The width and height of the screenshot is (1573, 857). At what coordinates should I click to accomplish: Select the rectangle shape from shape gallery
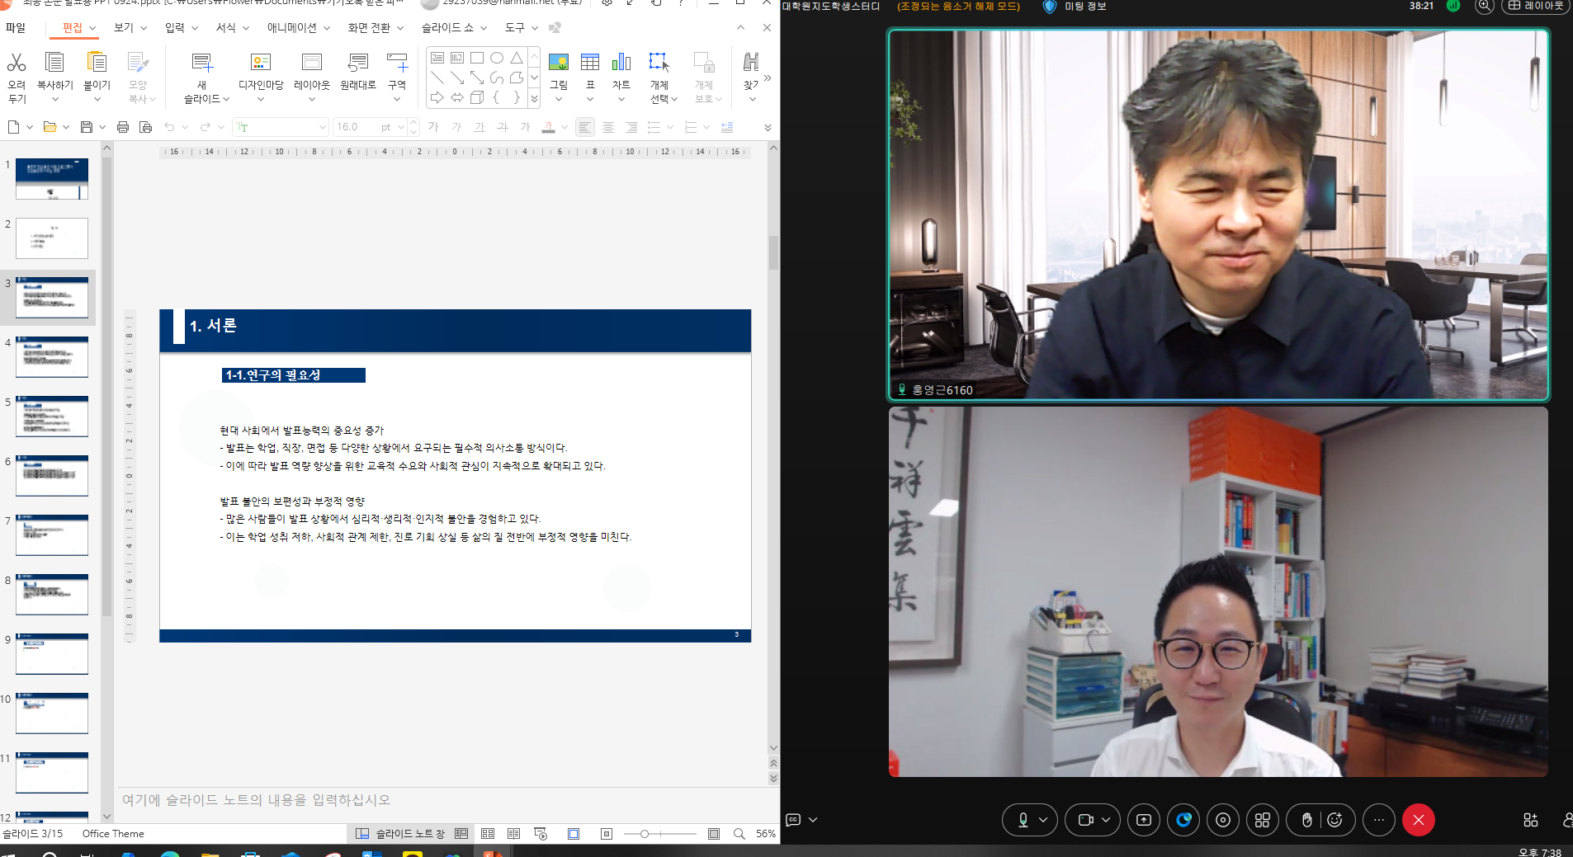477,58
